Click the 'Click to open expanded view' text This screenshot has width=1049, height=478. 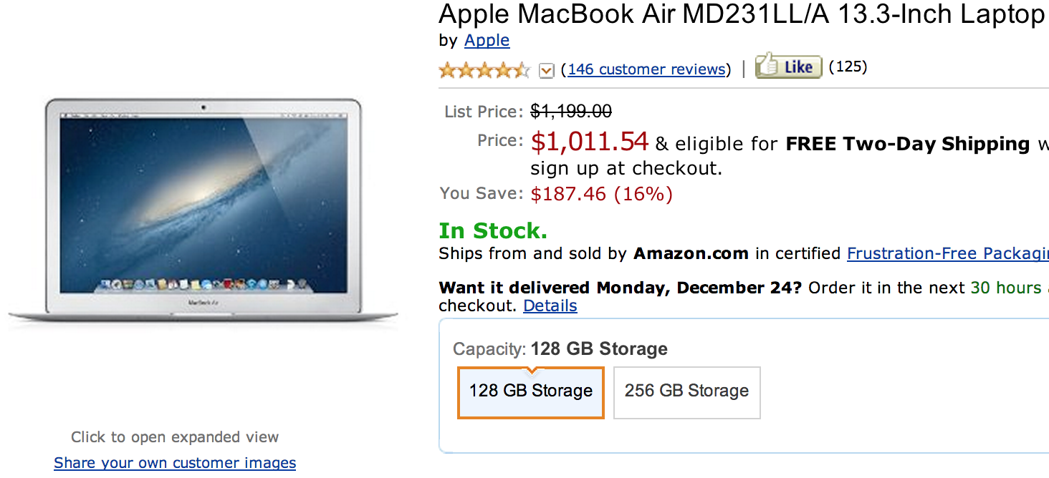tap(175, 437)
